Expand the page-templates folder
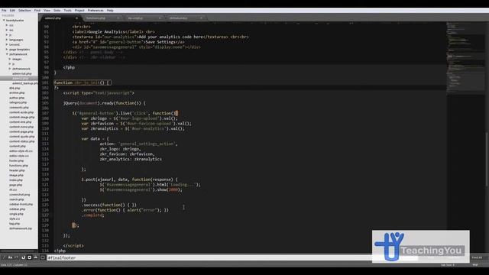The width and height of the screenshot is (489, 275). tap(7, 49)
